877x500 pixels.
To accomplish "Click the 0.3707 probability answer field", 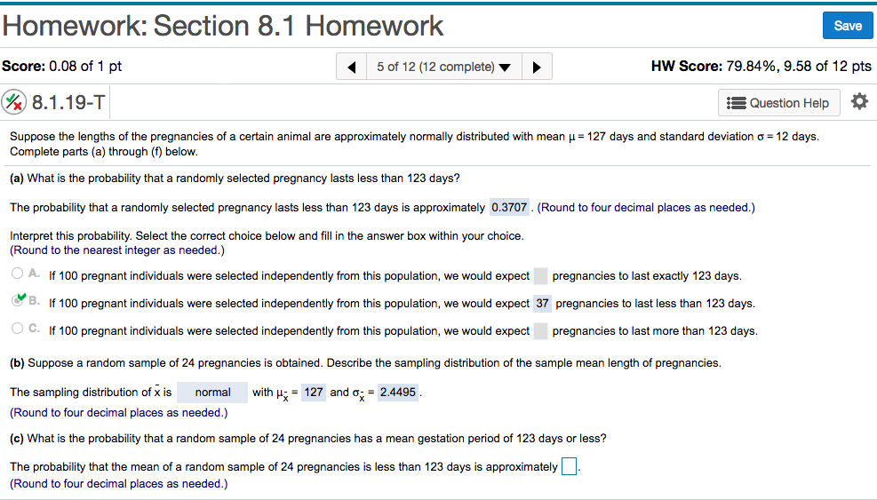I will (509, 208).
